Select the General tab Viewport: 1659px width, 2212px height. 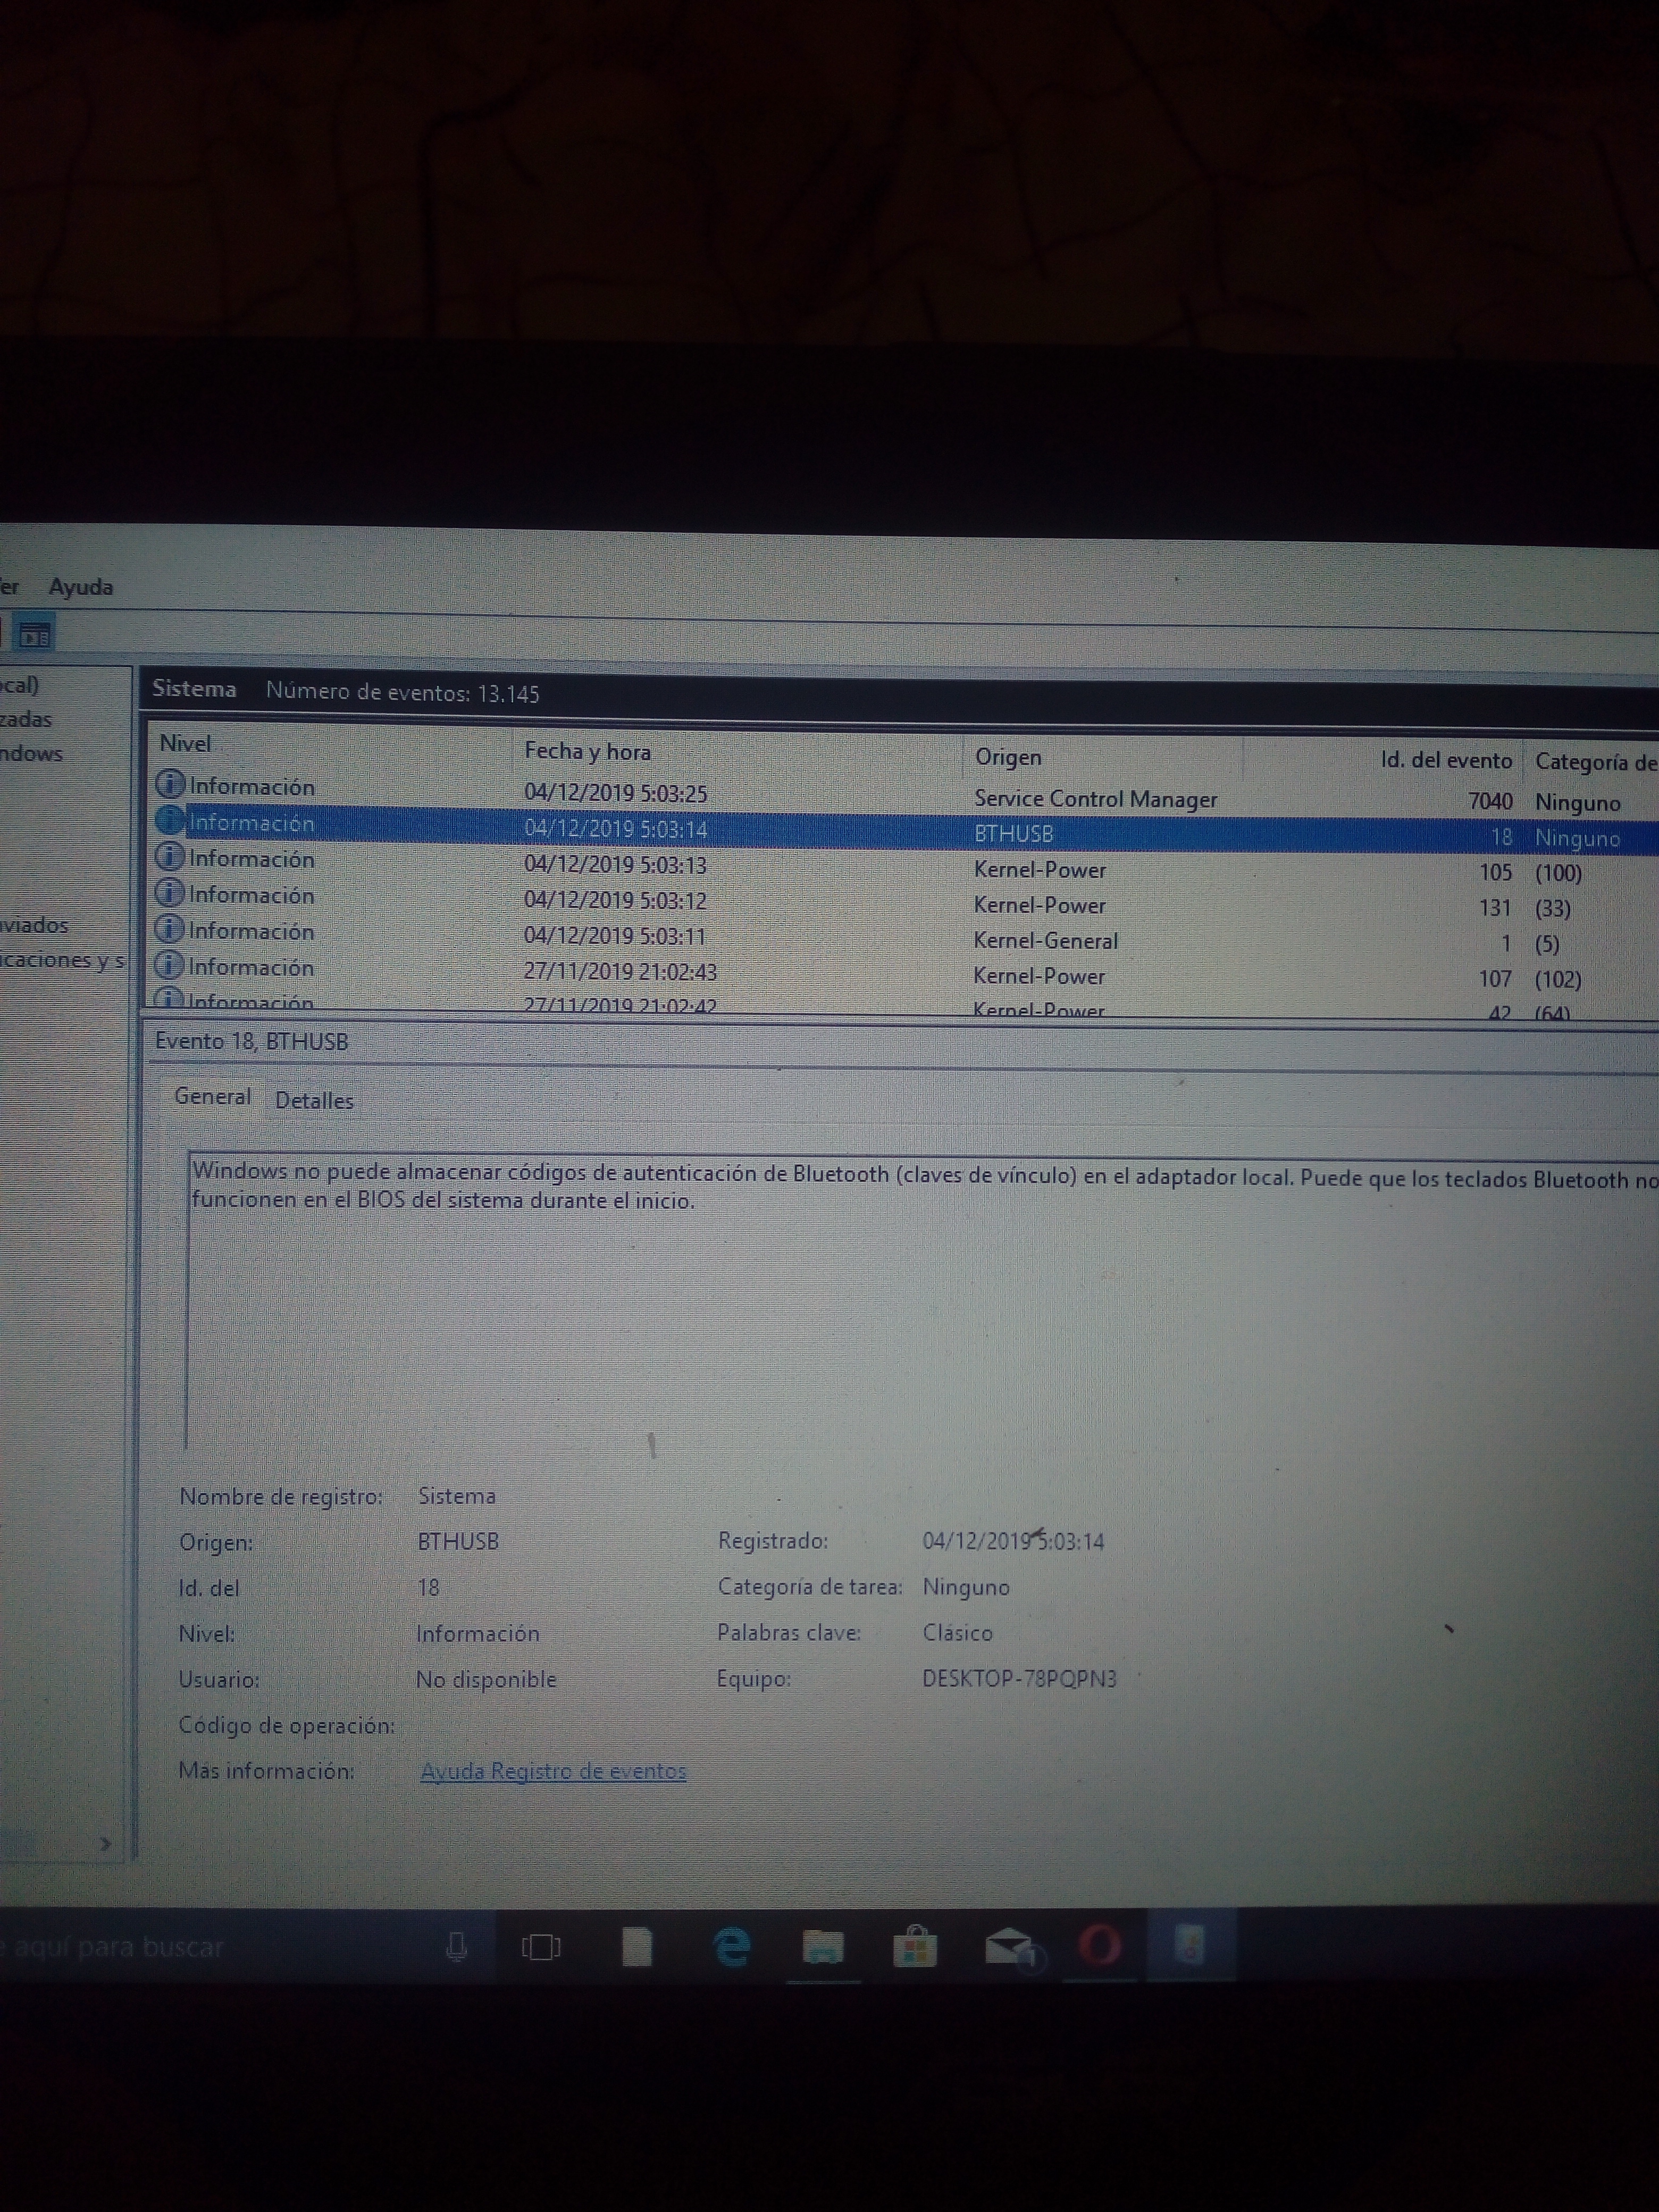(212, 1096)
